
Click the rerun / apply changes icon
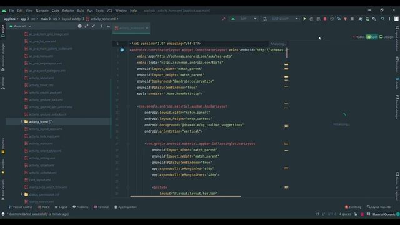pyautogui.click(x=311, y=19)
